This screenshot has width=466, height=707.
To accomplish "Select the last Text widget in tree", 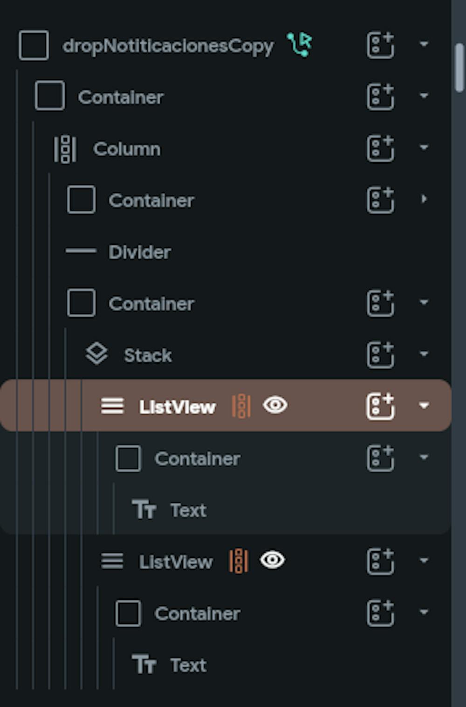I will [x=188, y=665].
